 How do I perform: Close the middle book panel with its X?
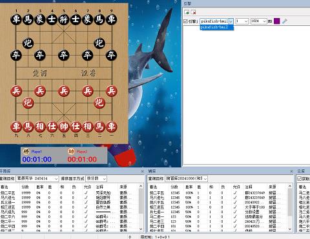[291, 171]
